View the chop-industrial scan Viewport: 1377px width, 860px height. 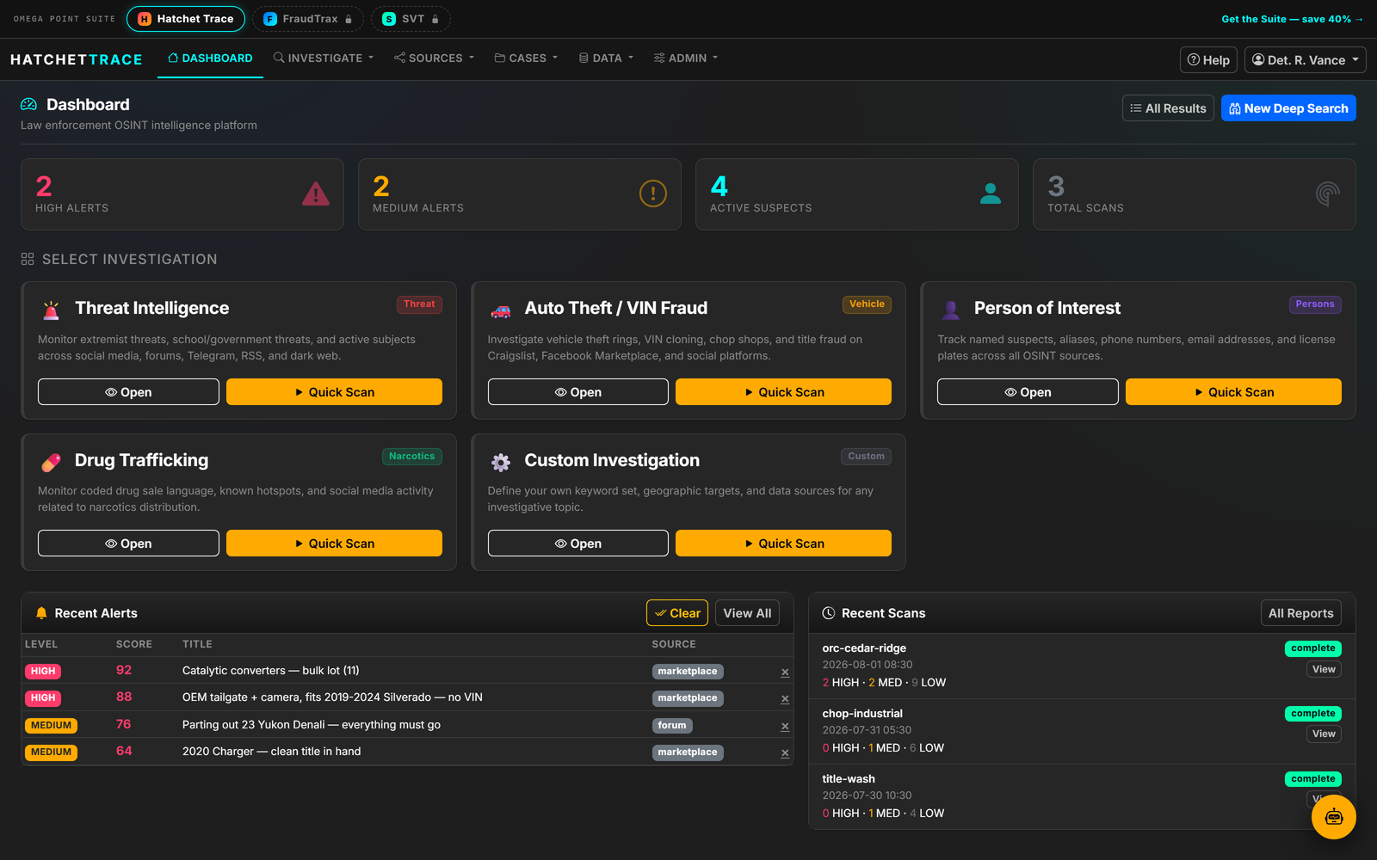(1324, 734)
